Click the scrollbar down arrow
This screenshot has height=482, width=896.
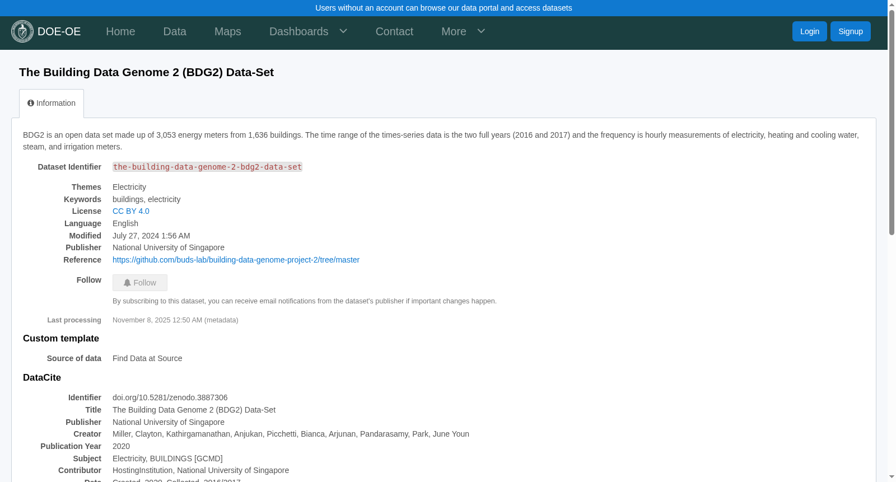892,477
